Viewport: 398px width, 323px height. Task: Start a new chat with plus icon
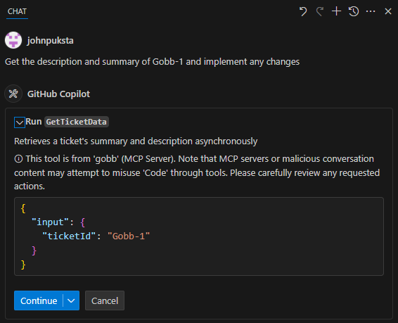point(337,11)
